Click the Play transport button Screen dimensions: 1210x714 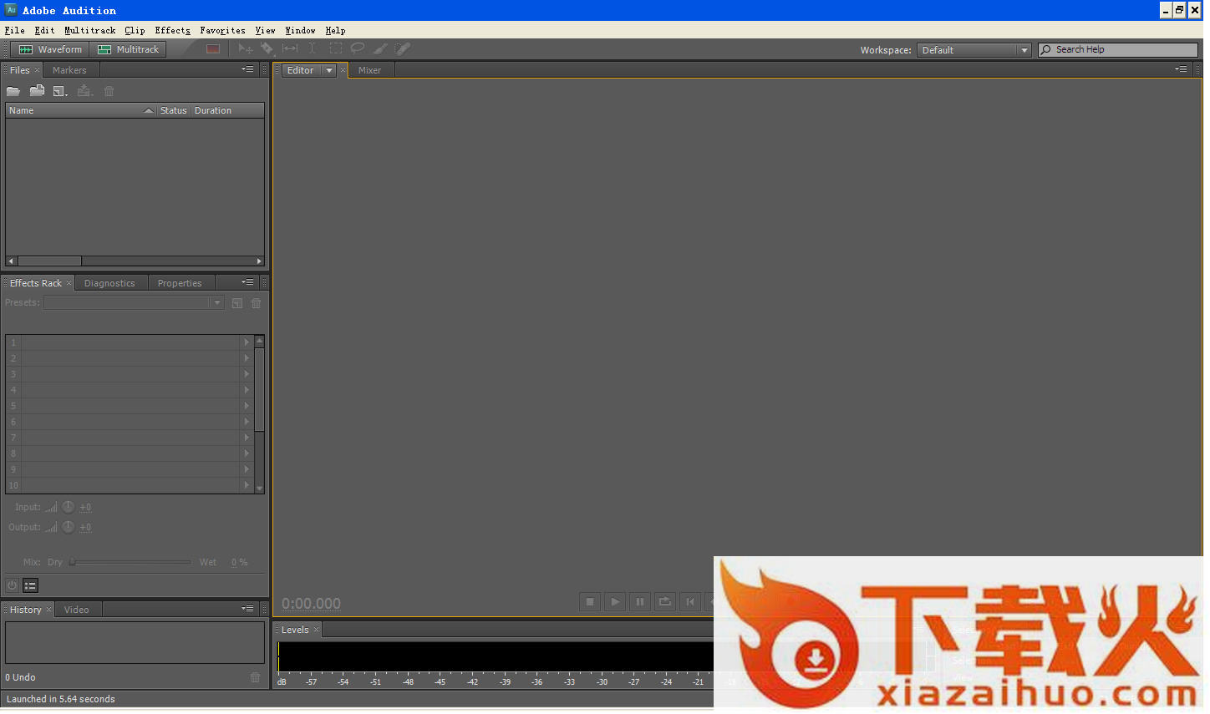click(615, 601)
